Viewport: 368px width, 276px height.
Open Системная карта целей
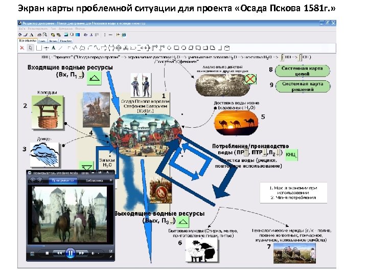[302, 71]
